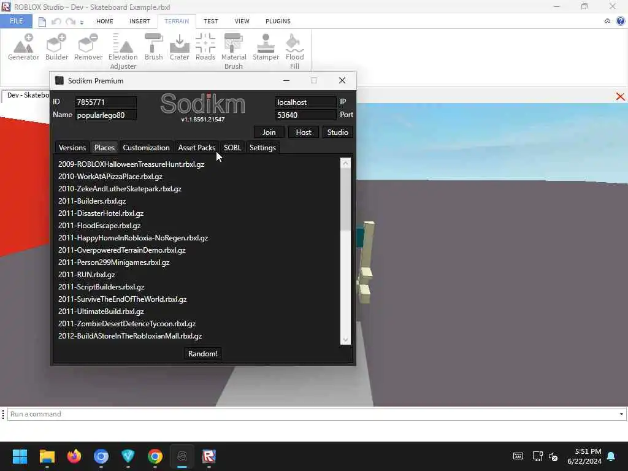Click the Port field showing 53640

tap(305, 115)
